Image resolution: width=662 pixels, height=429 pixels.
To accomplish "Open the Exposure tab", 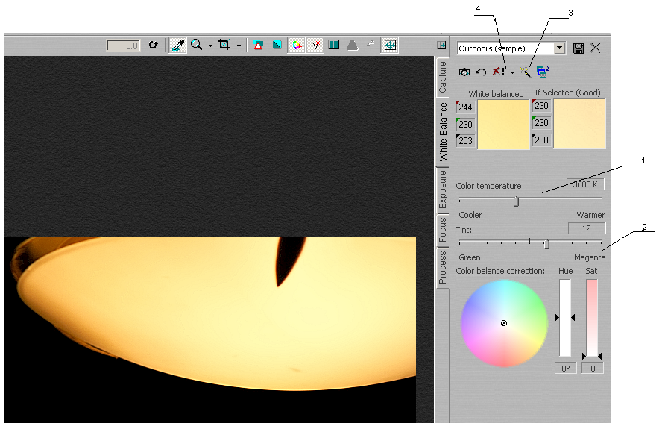I will (442, 190).
